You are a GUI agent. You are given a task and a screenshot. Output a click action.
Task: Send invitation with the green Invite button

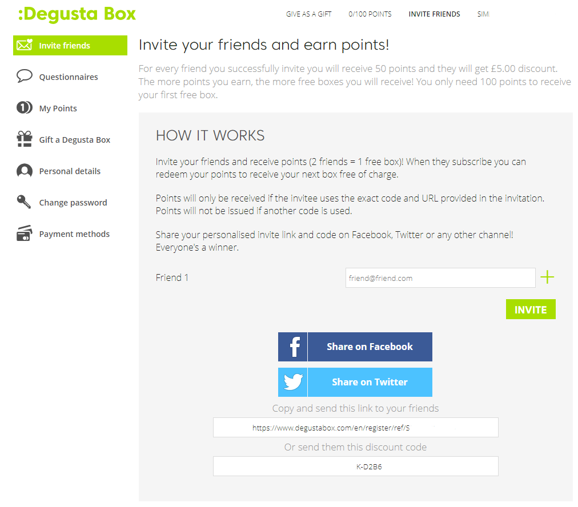tap(531, 309)
